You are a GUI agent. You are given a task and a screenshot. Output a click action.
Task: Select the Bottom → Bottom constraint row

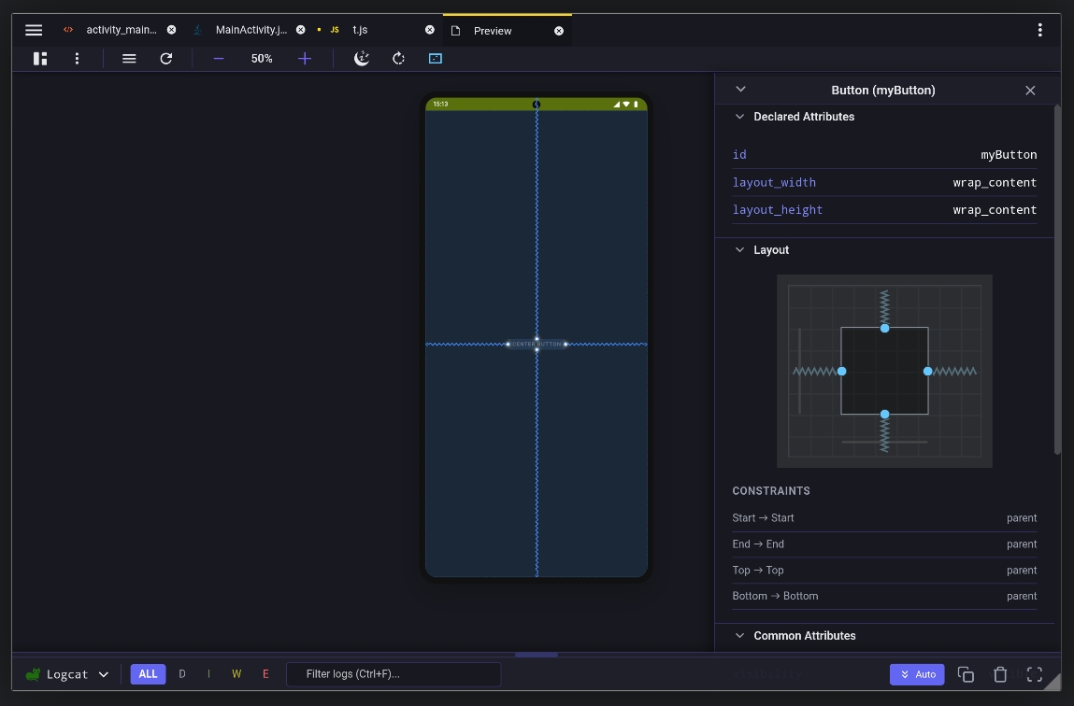(884, 597)
